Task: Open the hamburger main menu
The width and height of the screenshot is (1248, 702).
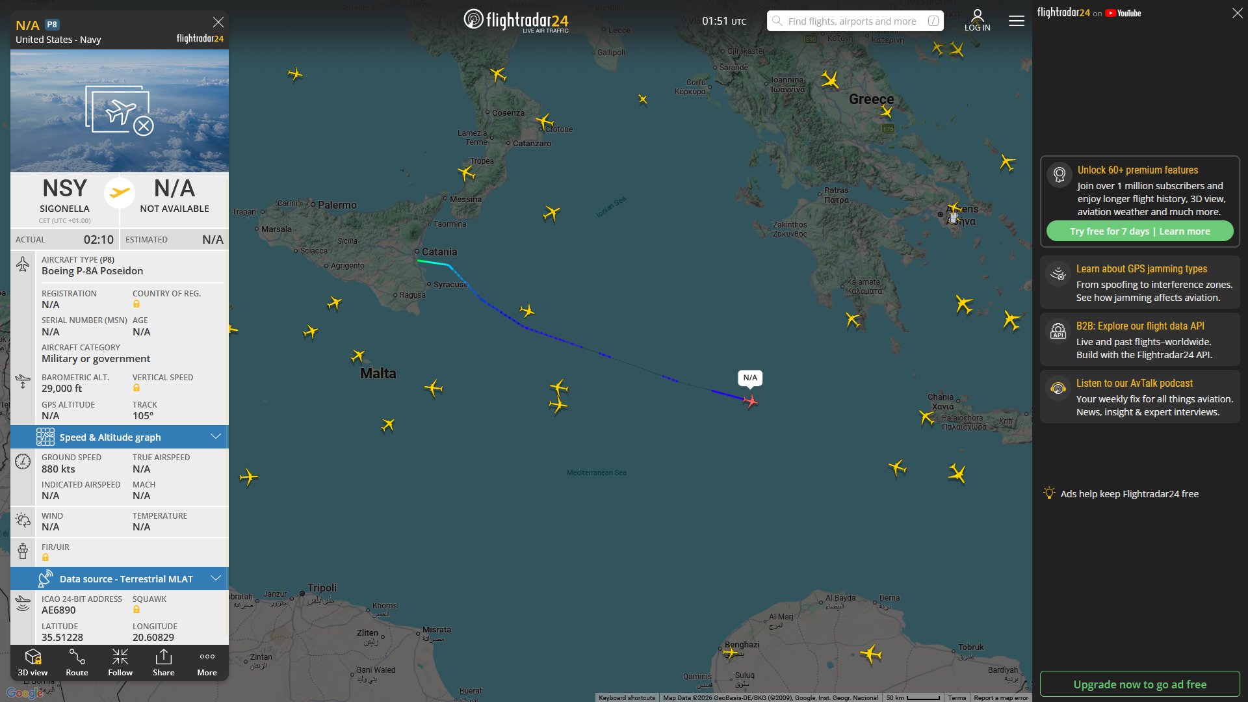Action: [x=1016, y=21]
